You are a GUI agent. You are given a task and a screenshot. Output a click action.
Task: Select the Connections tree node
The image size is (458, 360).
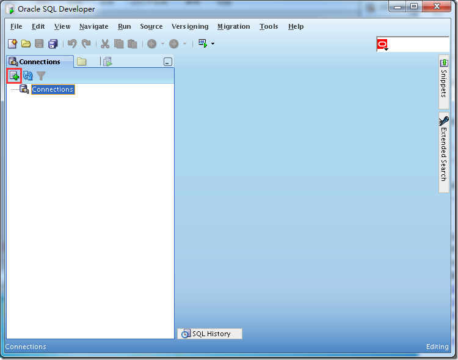53,89
